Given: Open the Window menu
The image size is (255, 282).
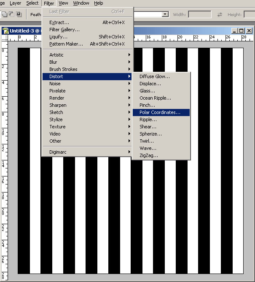Looking at the screenshot, I should [x=81, y=3].
